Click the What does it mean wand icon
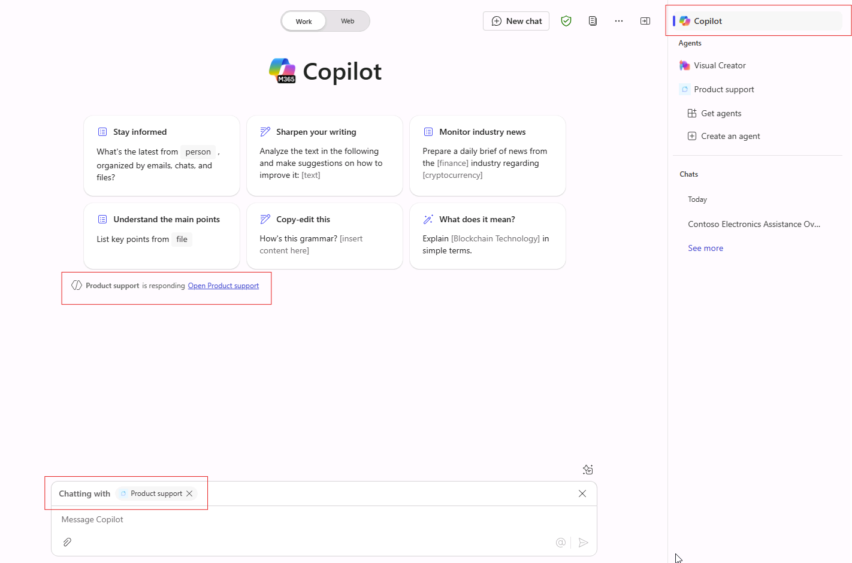This screenshot has width=852, height=563. (428, 219)
